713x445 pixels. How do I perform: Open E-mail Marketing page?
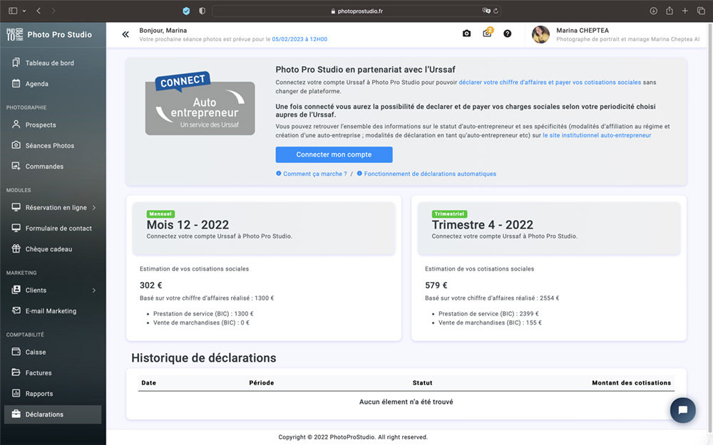point(51,310)
